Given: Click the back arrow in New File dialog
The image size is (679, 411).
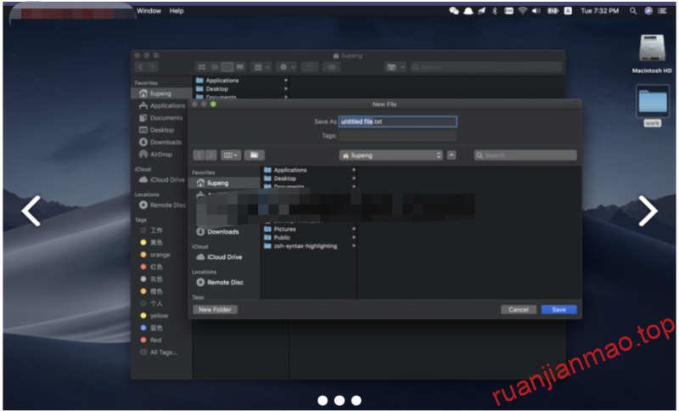Looking at the screenshot, I should pyautogui.click(x=199, y=155).
